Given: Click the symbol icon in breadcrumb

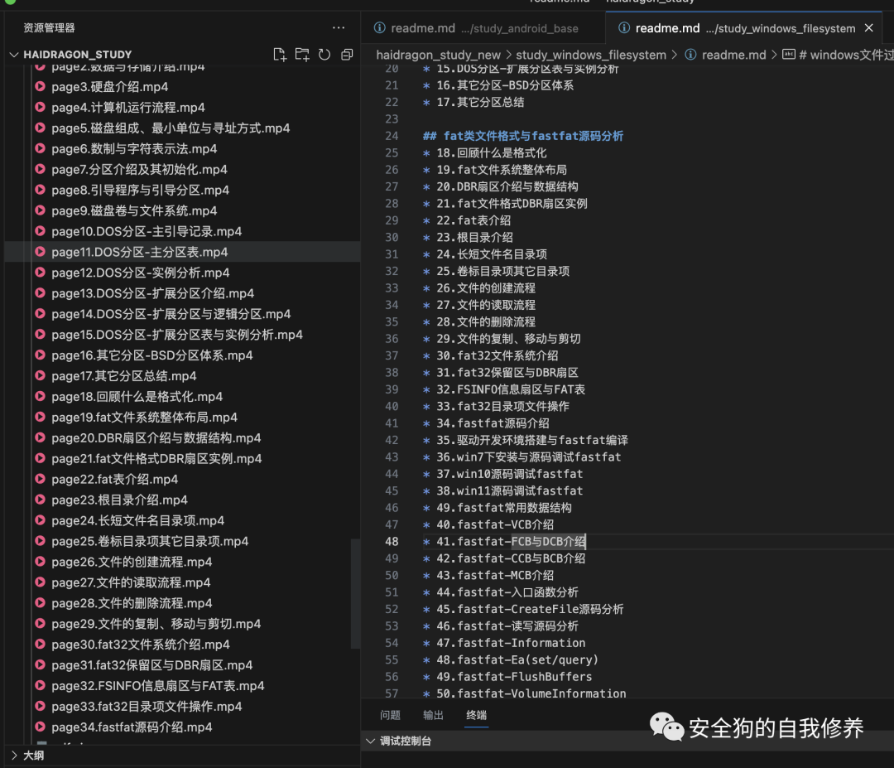Looking at the screenshot, I should click(x=789, y=54).
